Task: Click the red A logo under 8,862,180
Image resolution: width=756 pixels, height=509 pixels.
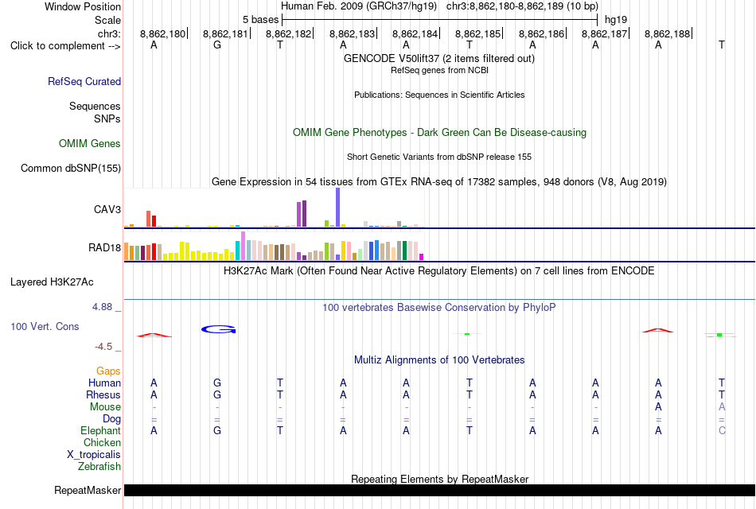Action: pyautogui.click(x=154, y=335)
